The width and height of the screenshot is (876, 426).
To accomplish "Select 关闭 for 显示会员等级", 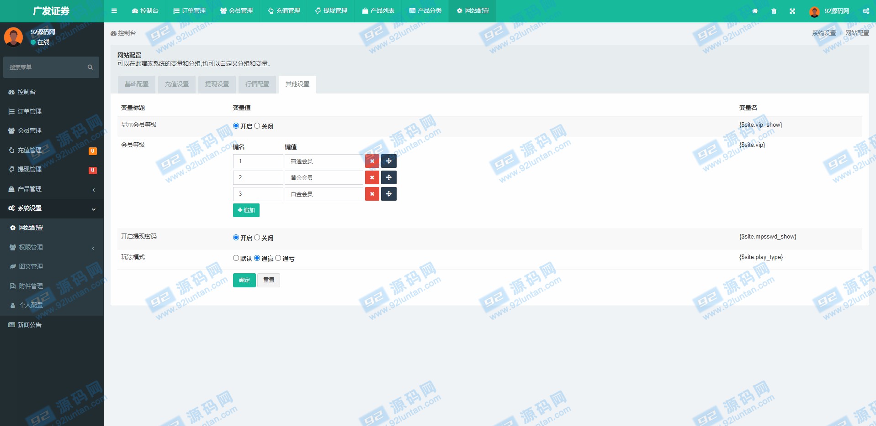I will pyautogui.click(x=257, y=126).
